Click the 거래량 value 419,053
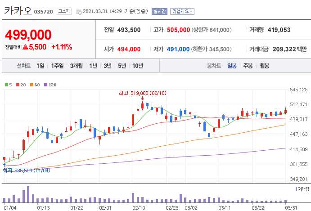Image resolution: width=311 pixels, height=211 pixels. click(x=279, y=30)
